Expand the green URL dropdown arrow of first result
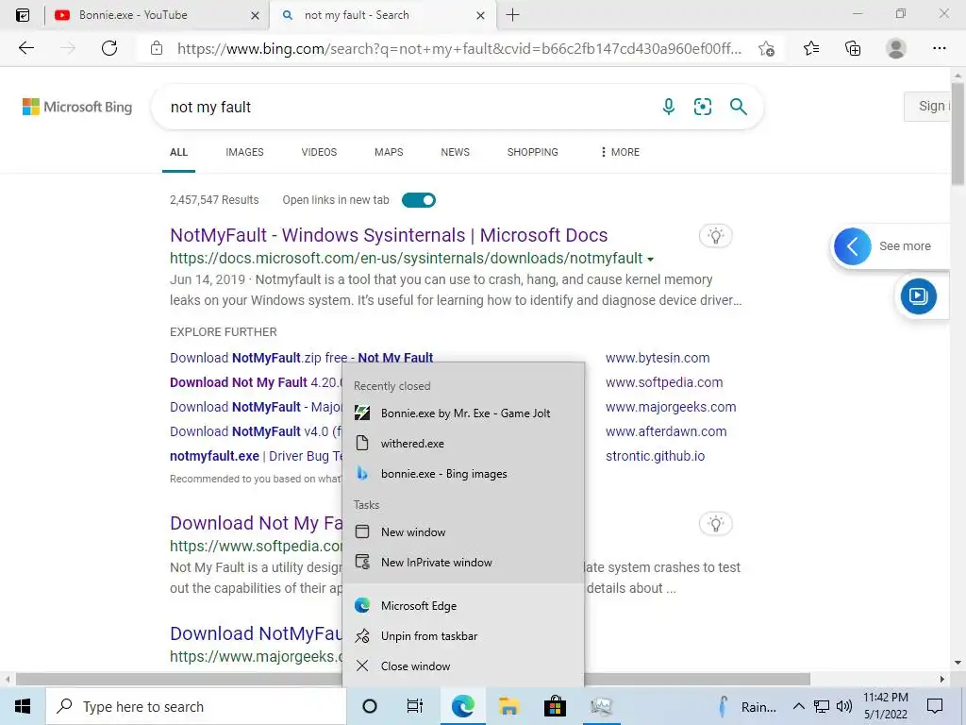 651,259
